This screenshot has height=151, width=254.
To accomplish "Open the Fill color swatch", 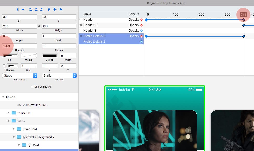I will [x=10, y=56].
